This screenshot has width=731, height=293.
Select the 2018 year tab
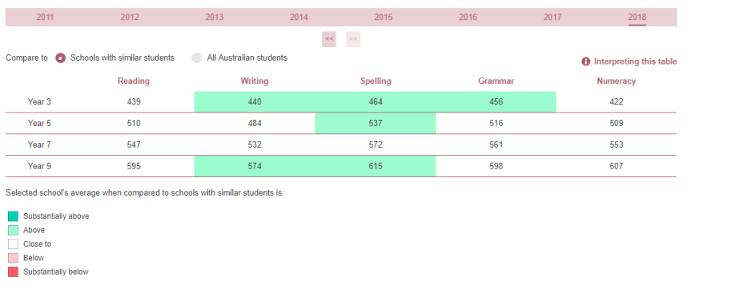637,18
